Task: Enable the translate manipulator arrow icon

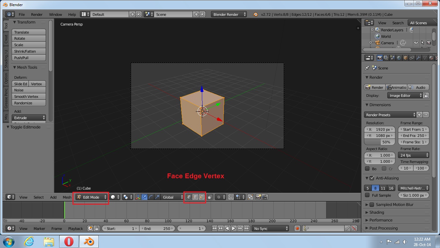Action: pos(145,197)
